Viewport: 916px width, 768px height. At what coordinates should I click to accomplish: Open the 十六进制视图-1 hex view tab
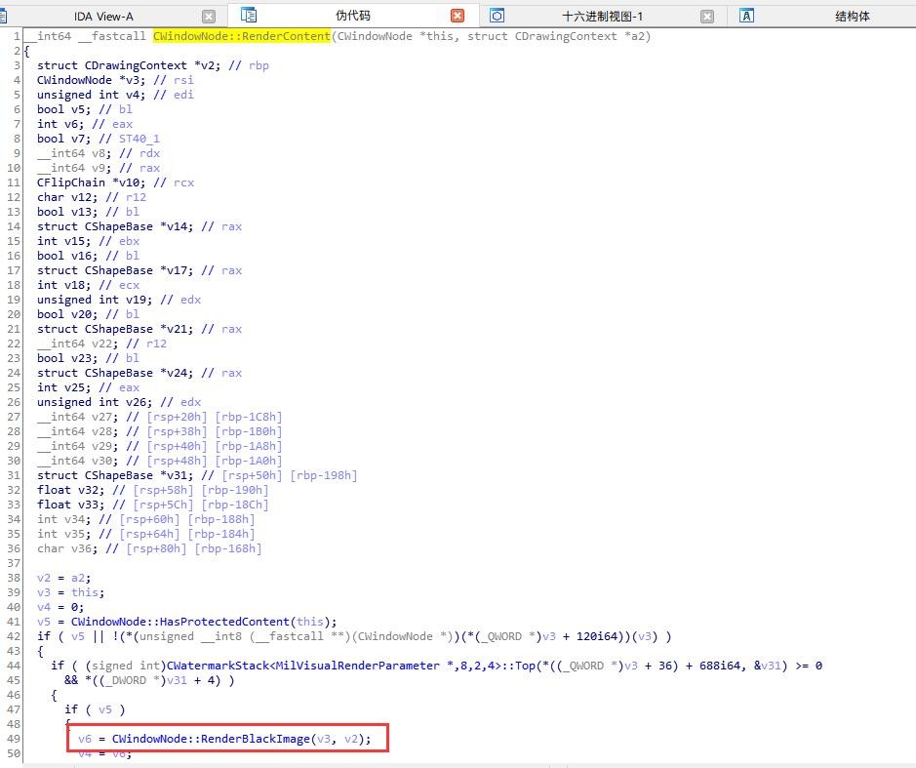coord(602,17)
